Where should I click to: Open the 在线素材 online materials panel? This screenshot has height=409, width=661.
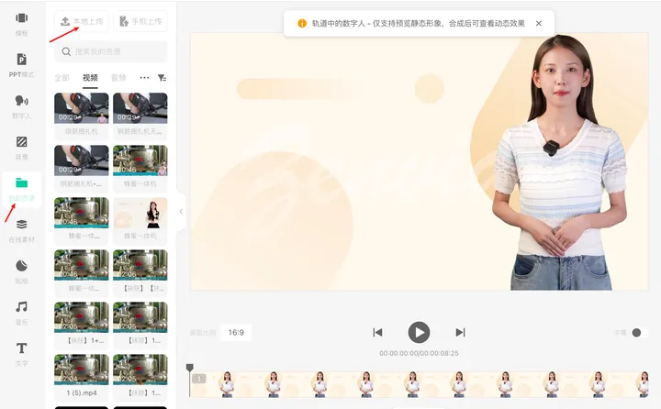point(21,230)
